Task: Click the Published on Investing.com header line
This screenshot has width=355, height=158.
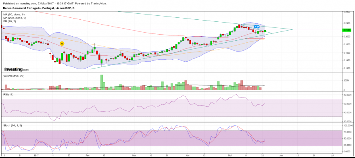Action: 55,4
